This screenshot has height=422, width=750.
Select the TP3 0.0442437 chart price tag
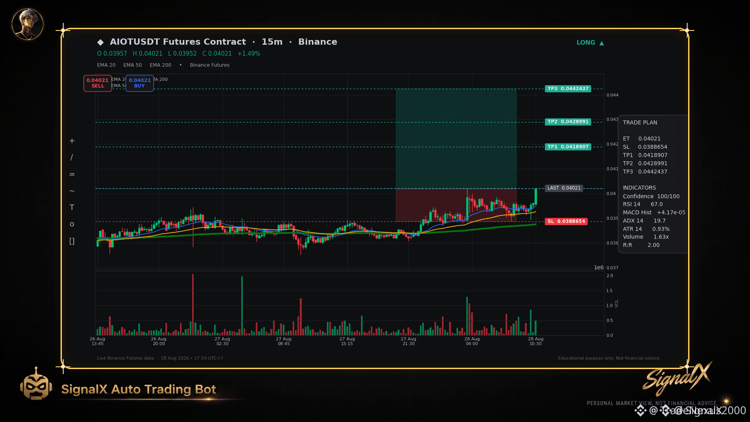[x=568, y=89]
